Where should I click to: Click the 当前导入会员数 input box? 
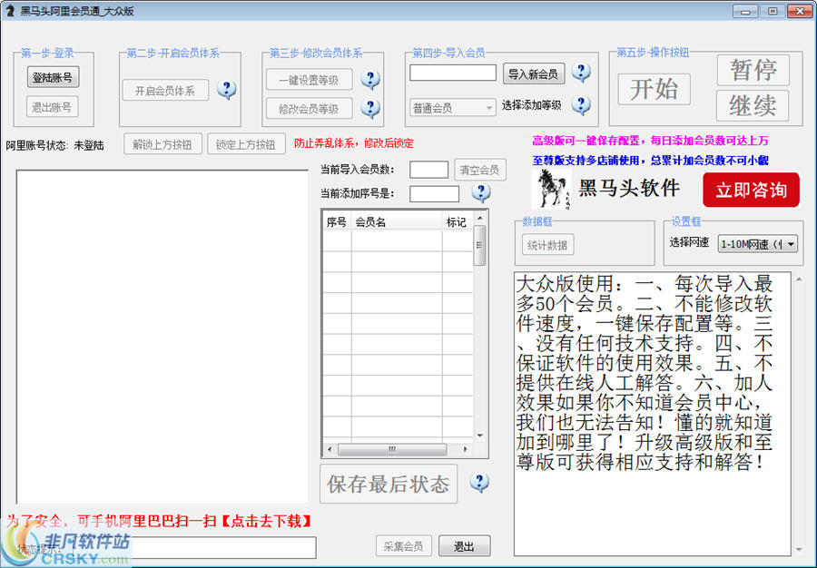tap(428, 170)
